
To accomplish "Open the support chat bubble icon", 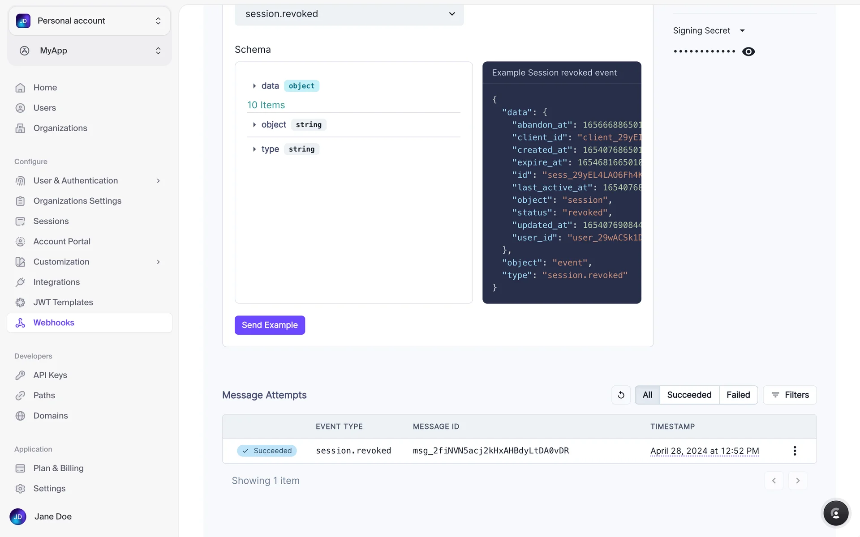I will coord(835,513).
